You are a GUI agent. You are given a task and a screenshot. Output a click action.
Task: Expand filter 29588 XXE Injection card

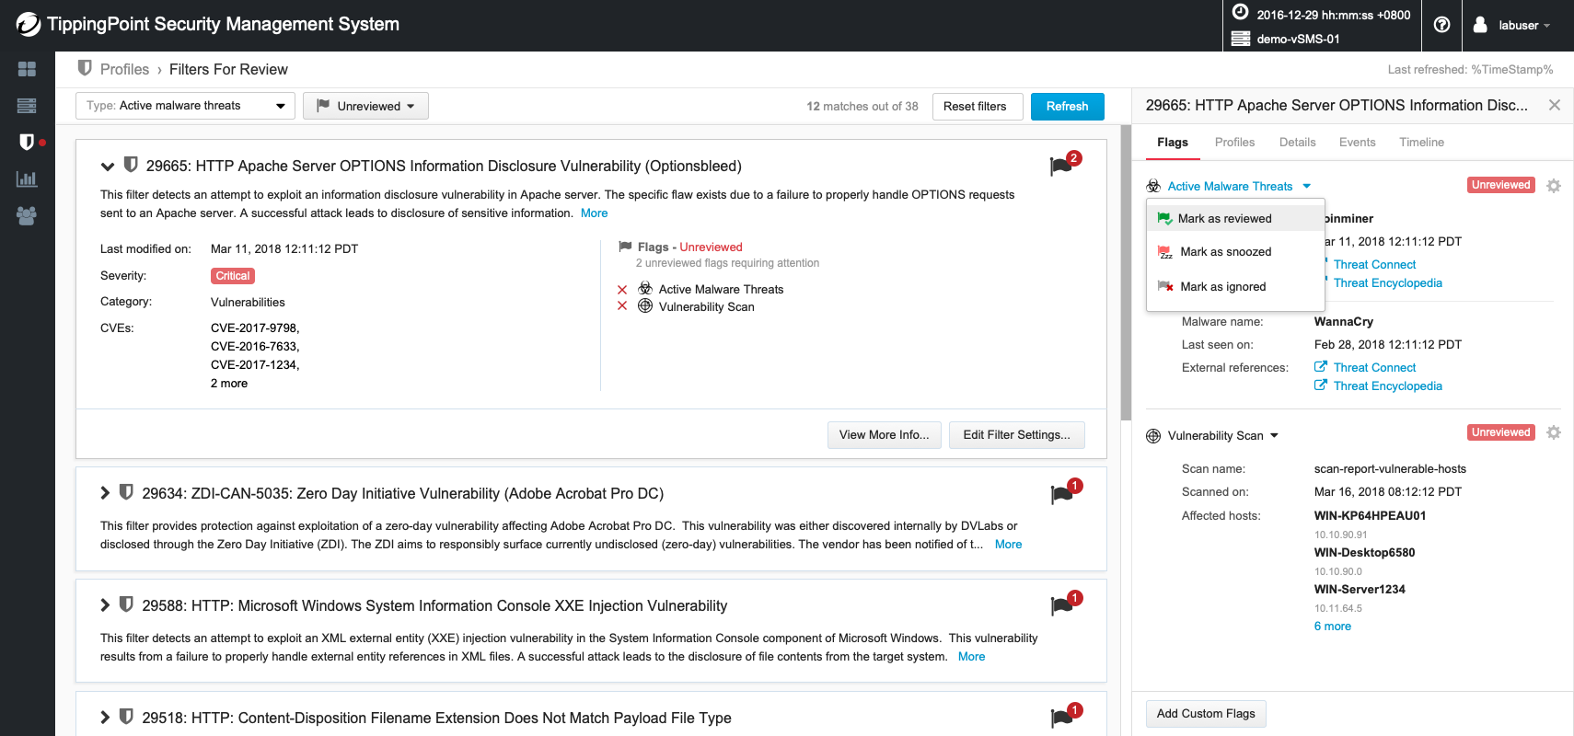point(105,605)
